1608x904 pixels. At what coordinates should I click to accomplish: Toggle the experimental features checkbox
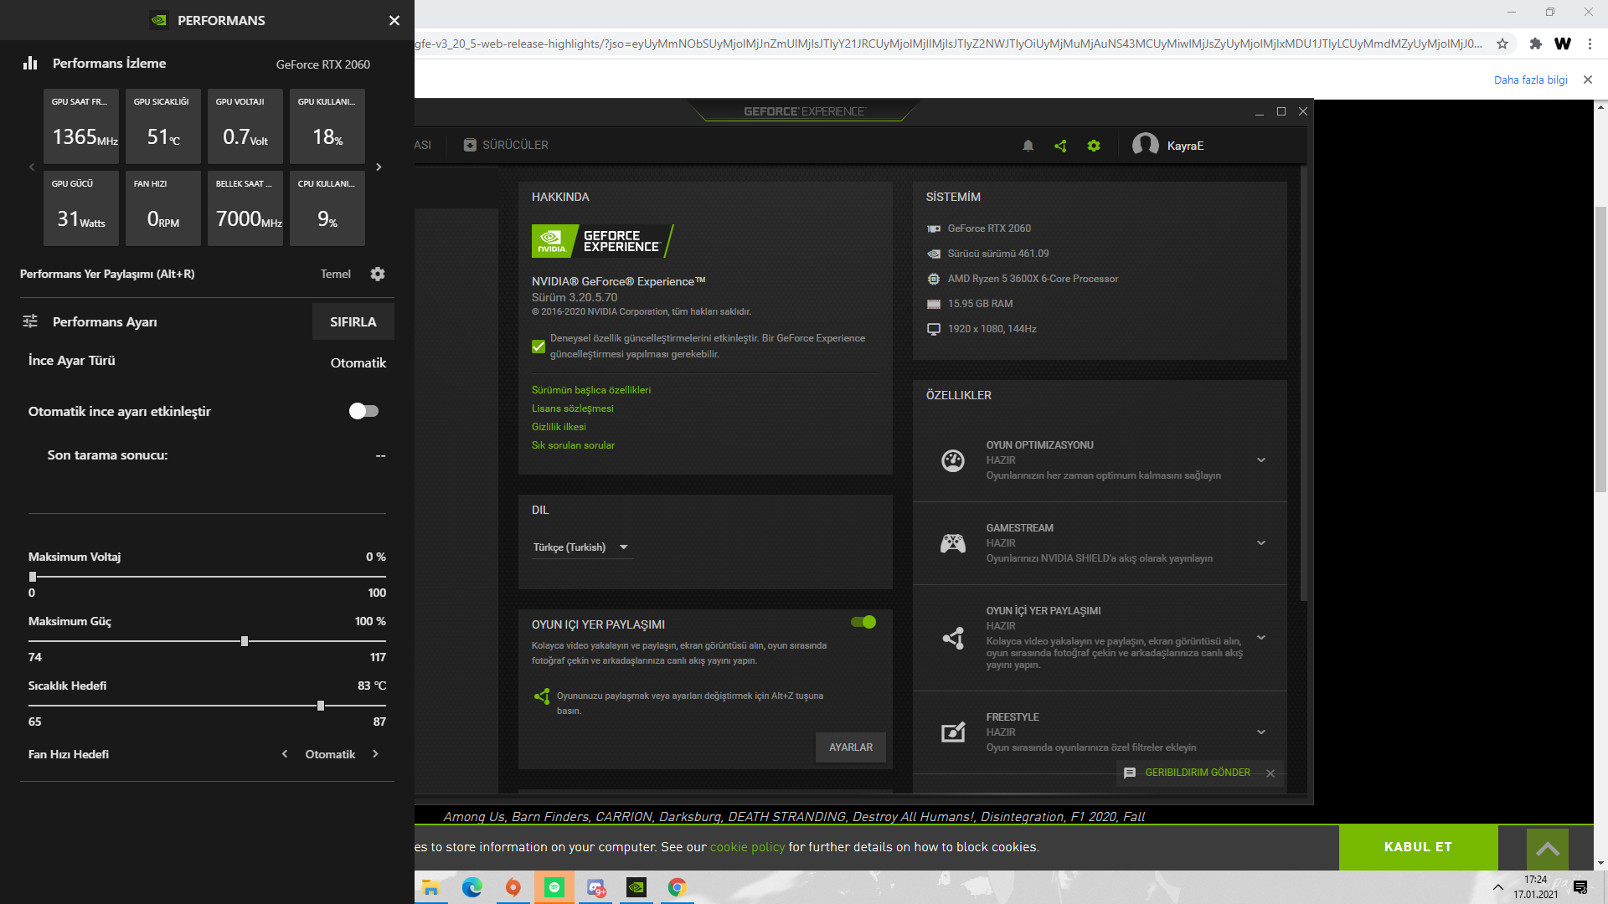point(539,347)
